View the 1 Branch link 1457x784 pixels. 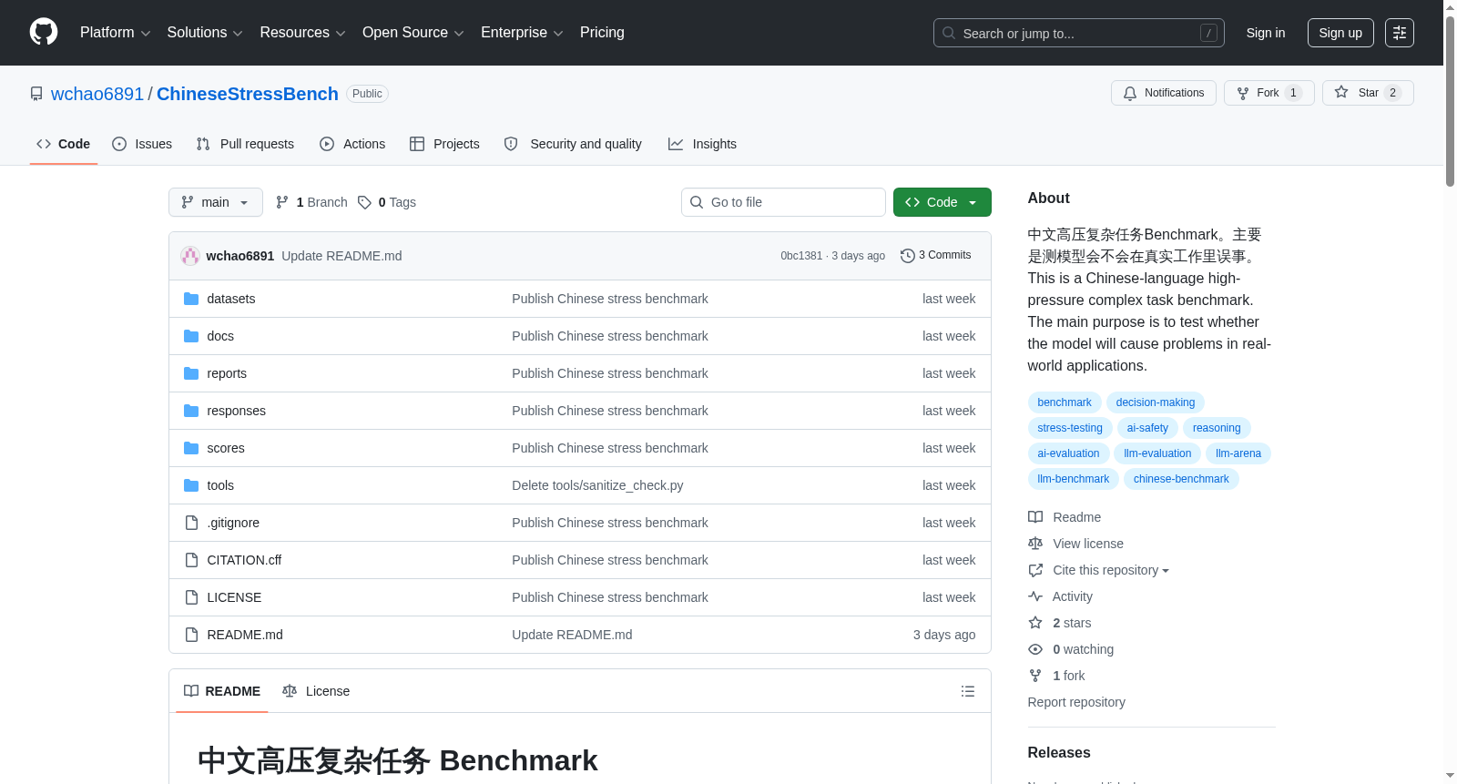tap(311, 202)
